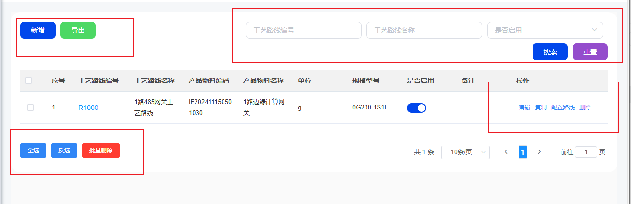The image size is (631, 204).
Task: Click the green 导出 export button
Action: 78,30
